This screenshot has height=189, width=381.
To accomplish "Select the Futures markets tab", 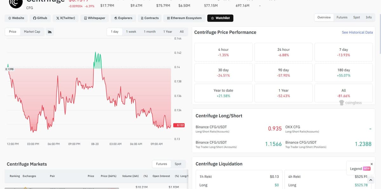I will 161,164.
